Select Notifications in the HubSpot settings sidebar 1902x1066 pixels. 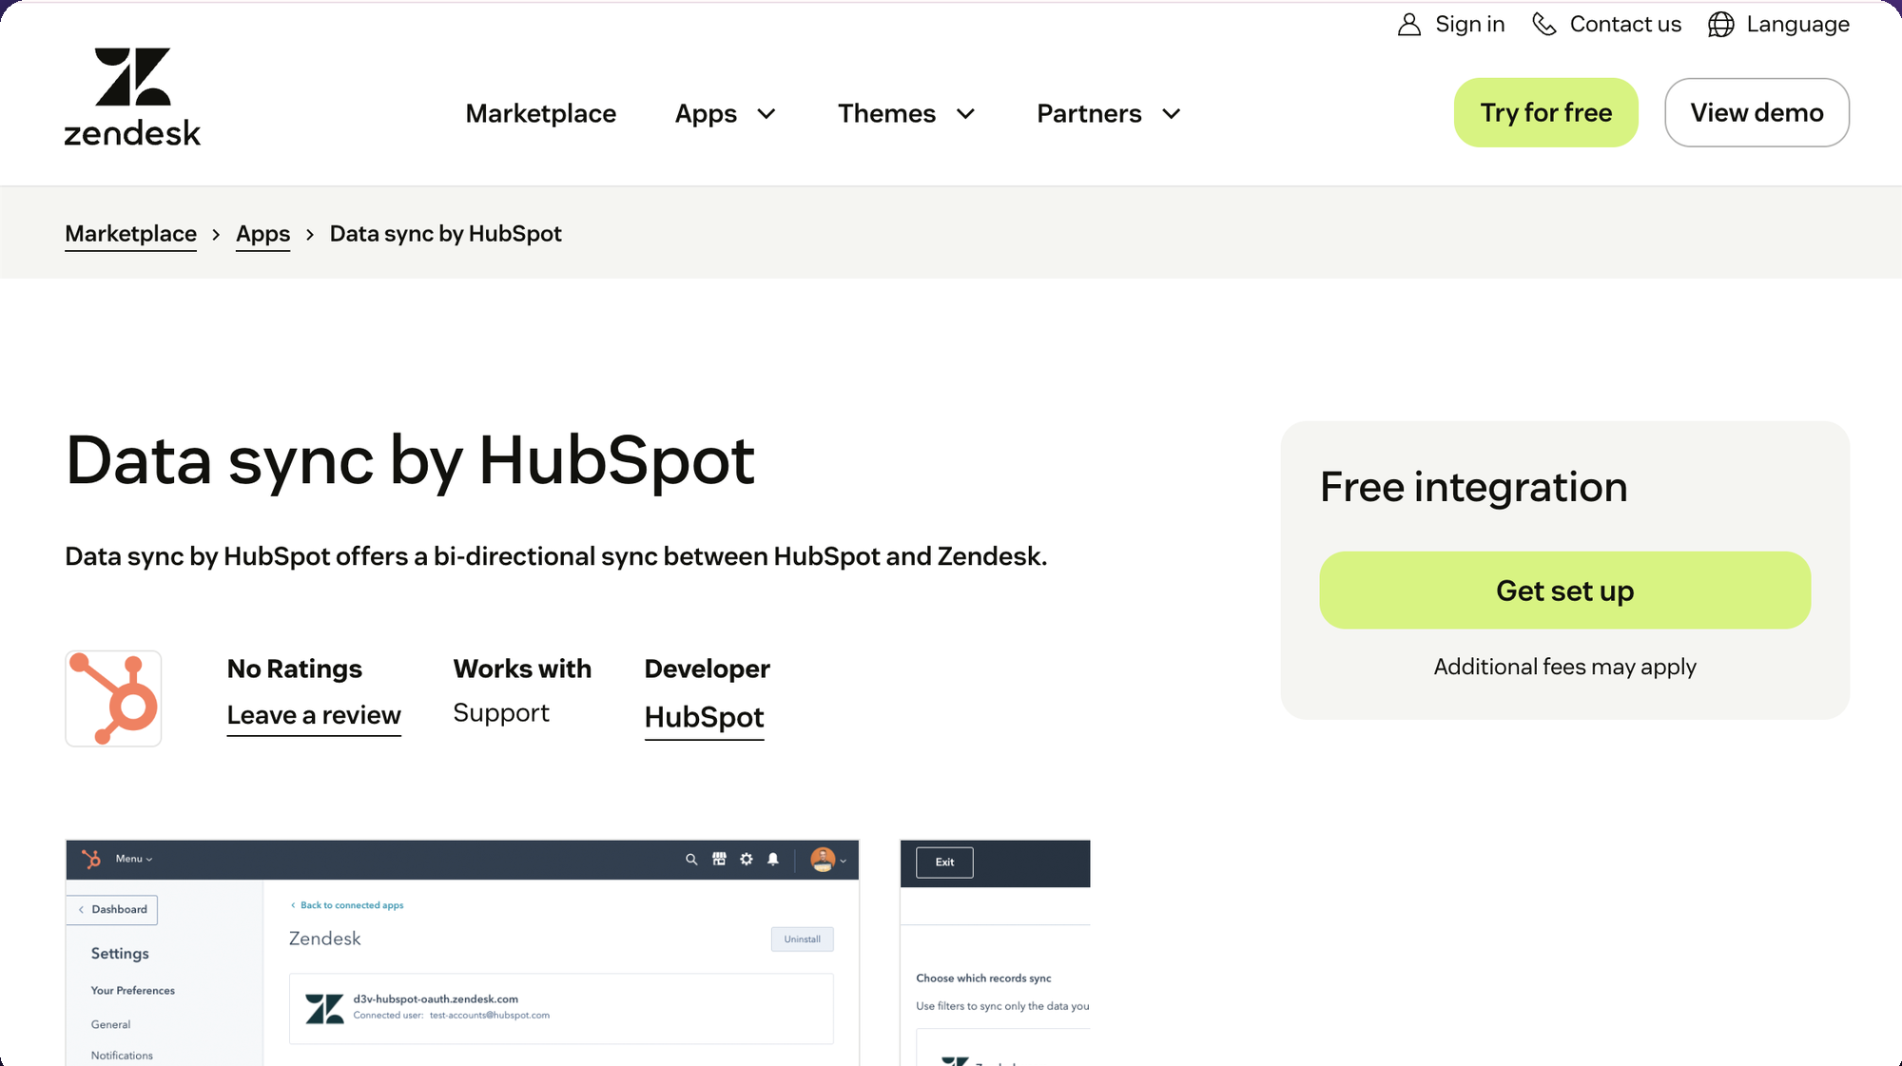(x=121, y=1055)
